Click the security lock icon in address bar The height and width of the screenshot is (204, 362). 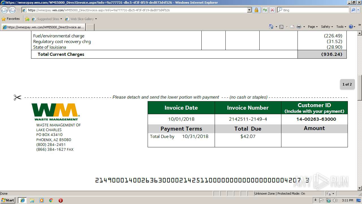256,10
